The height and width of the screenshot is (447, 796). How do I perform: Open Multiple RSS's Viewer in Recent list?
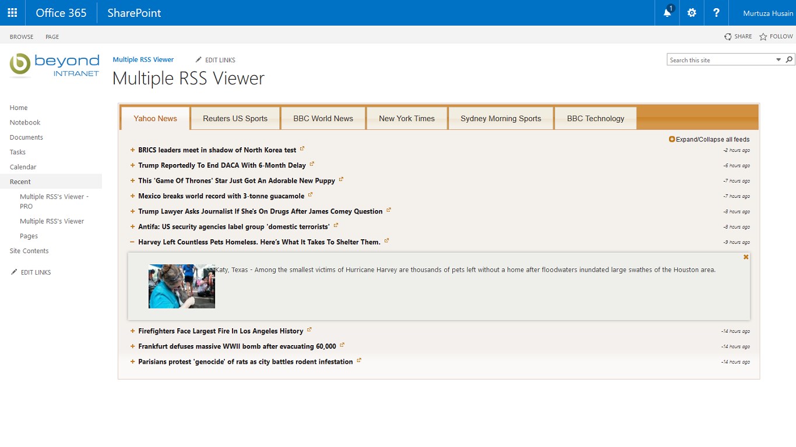click(x=52, y=221)
